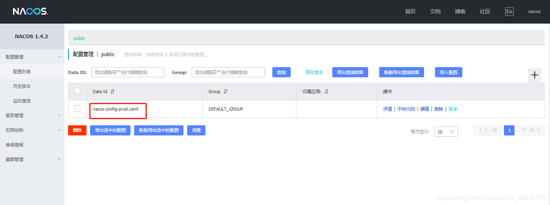Click the 下一页 next page button
Image resolution: width=550 pixels, height=205 pixels.
click(531, 130)
